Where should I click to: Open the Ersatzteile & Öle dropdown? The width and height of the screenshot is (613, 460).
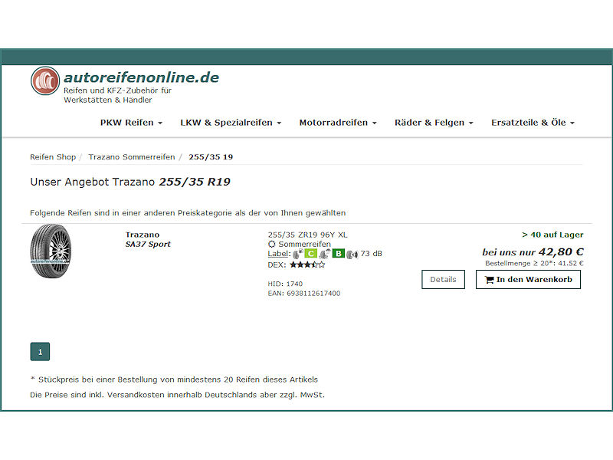(x=533, y=123)
